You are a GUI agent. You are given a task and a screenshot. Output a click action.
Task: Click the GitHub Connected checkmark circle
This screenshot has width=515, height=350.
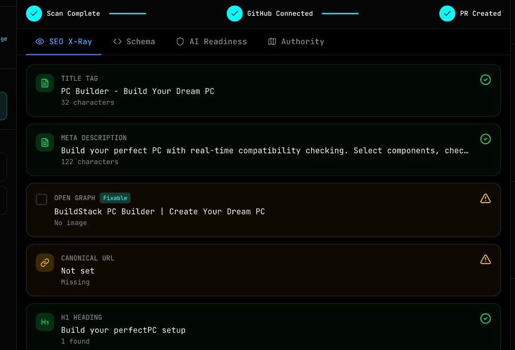[234, 13]
